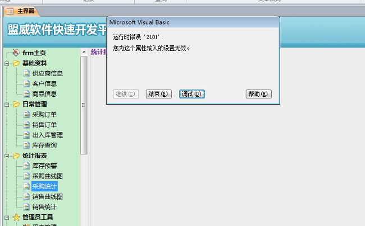This screenshot has height=226, width=365.
Task: Collapse the 统计报表 tree node
Action: click(7, 156)
